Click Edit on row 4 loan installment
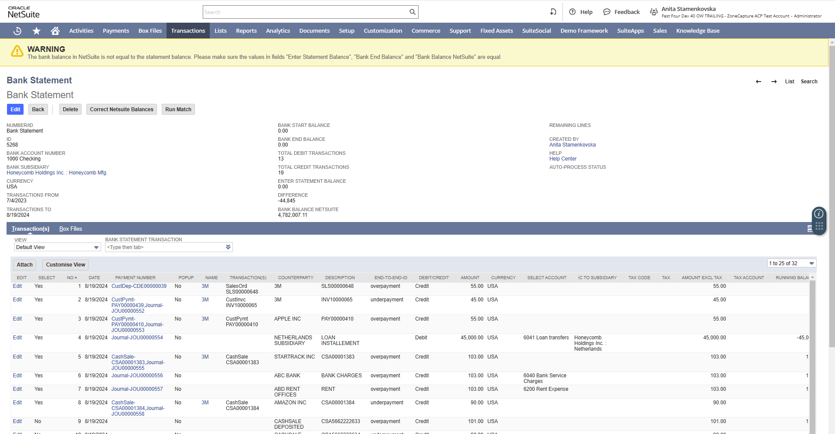Image resolution: width=835 pixels, height=434 pixels. 17,338
